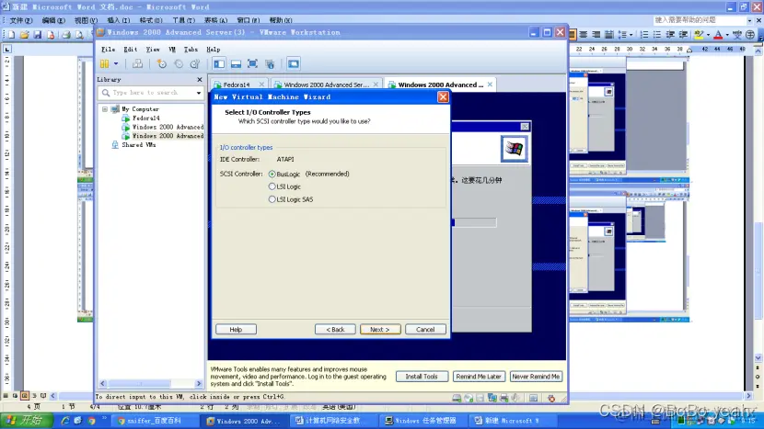This screenshot has width=764, height=429.
Task: Select the BusLogic (Recommended) radio button
Action: click(x=272, y=174)
